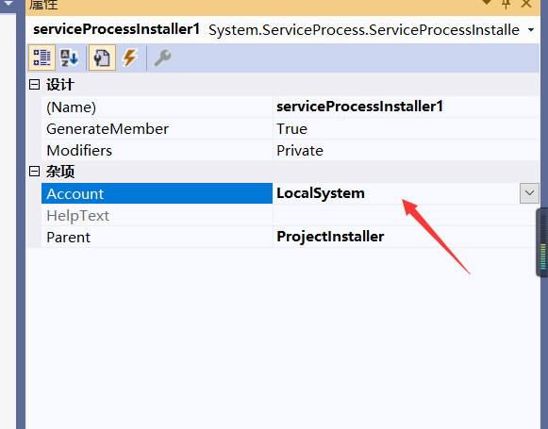This screenshot has height=429, width=548.
Task: Edit the serviceProcessInstaller1 name value field
Action: (407, 107)
